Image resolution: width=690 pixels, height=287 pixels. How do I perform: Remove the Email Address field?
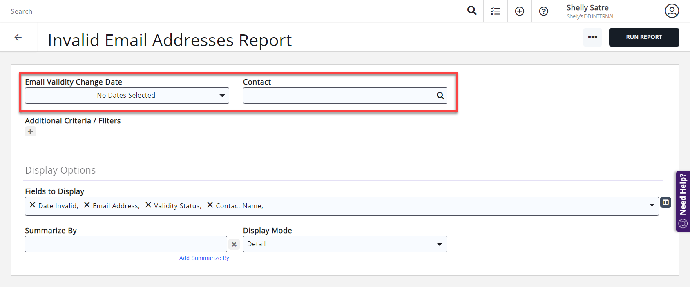click(x=87, y=205)
